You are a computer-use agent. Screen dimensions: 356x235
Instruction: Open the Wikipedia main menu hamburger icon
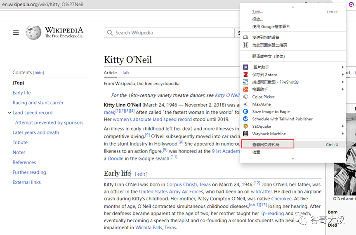16,33
